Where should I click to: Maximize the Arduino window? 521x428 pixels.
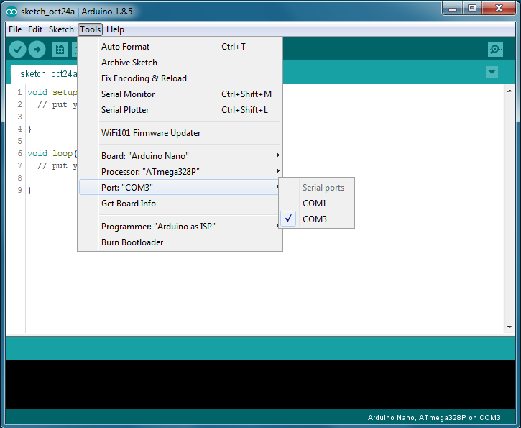tap(472, 9)
